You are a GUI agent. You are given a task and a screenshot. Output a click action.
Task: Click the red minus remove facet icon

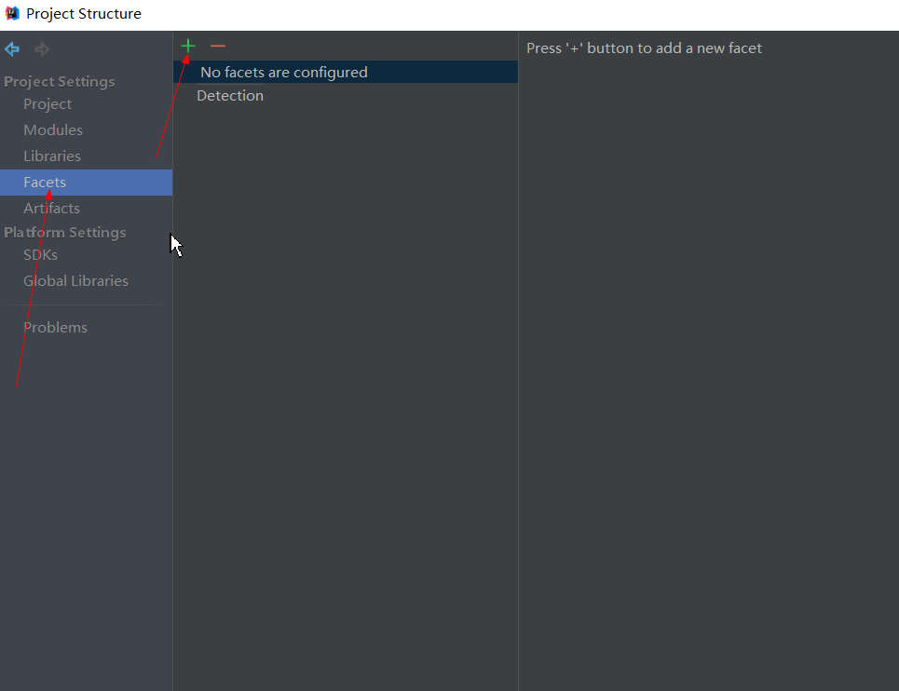click(x=218, y=46)
